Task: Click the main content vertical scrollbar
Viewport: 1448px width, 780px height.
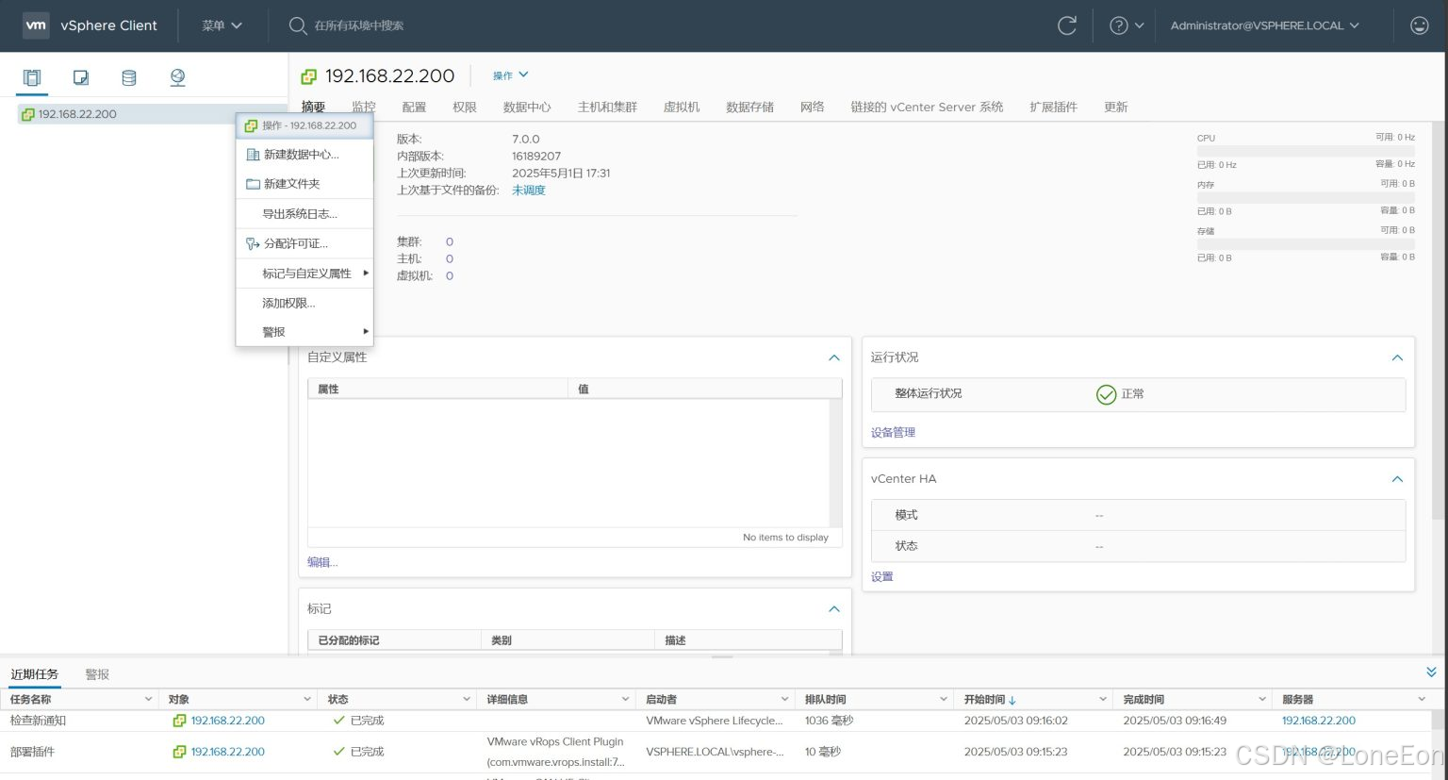Action: click(x=1438, y=321)
